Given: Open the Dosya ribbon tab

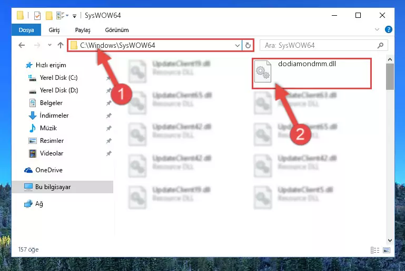Looking at the screenshot, I should click(x=26, y=30).
